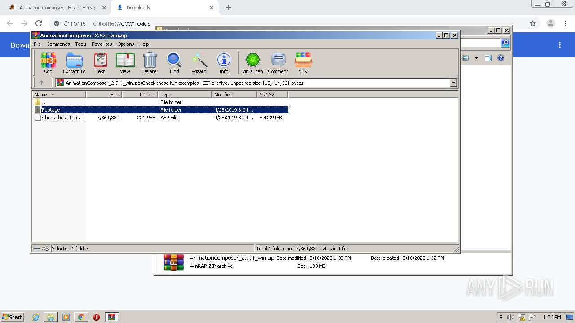Select the 'Check these fun ...' AEP file
575x323 pixels.
coord(59,118)
